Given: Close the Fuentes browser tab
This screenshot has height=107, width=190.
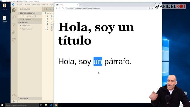Looking at the screenshot, I should click(77, 5).
